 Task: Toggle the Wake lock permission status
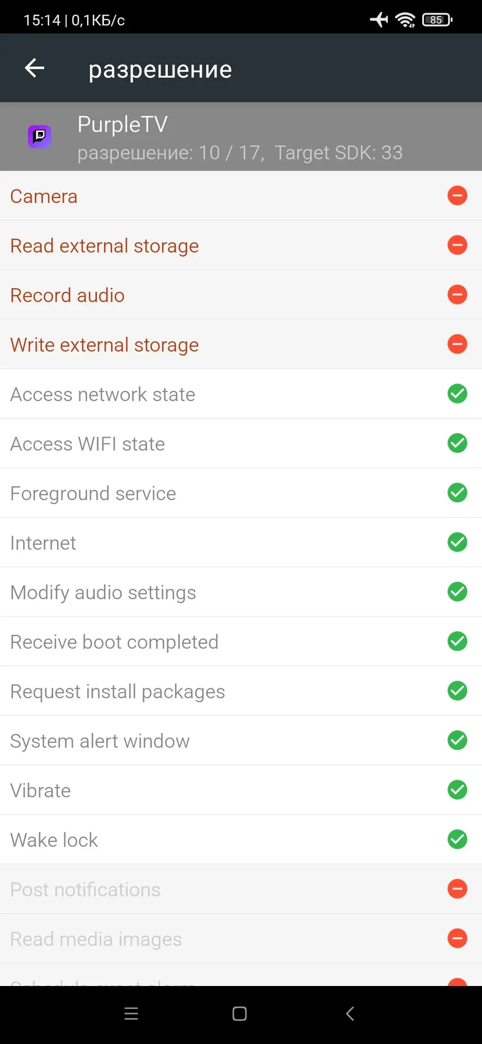click(457, 840)
